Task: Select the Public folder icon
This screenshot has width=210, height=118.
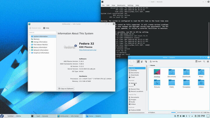Action: click(x=172, y=82)
